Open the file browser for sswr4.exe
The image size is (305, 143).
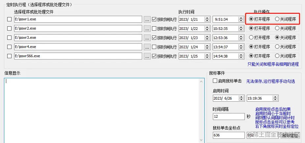click(x=147, y=47)
